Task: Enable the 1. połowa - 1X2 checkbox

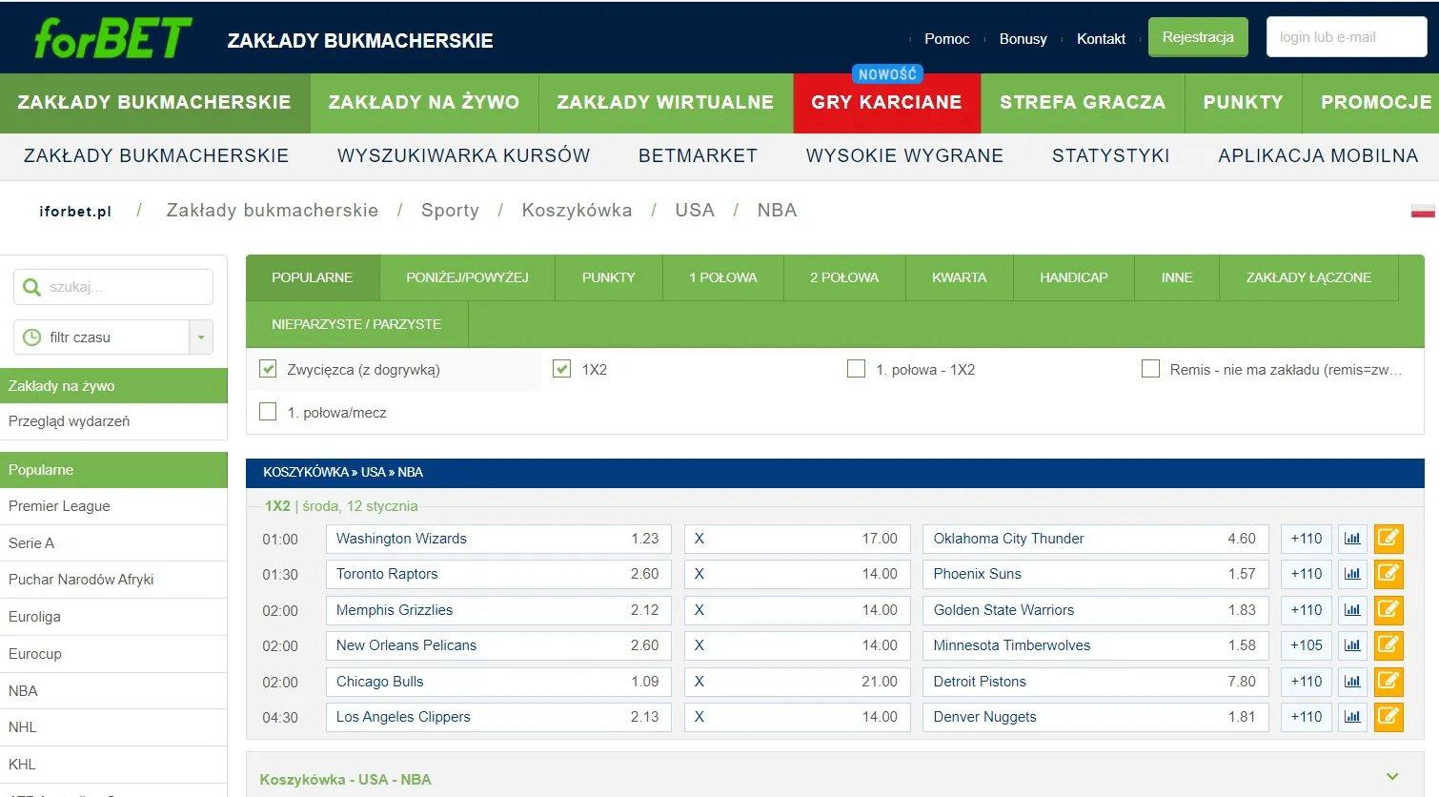Action: pos(856,368)
